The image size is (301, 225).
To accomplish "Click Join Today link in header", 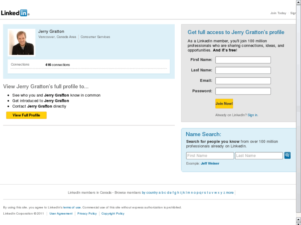I will 278,13.
